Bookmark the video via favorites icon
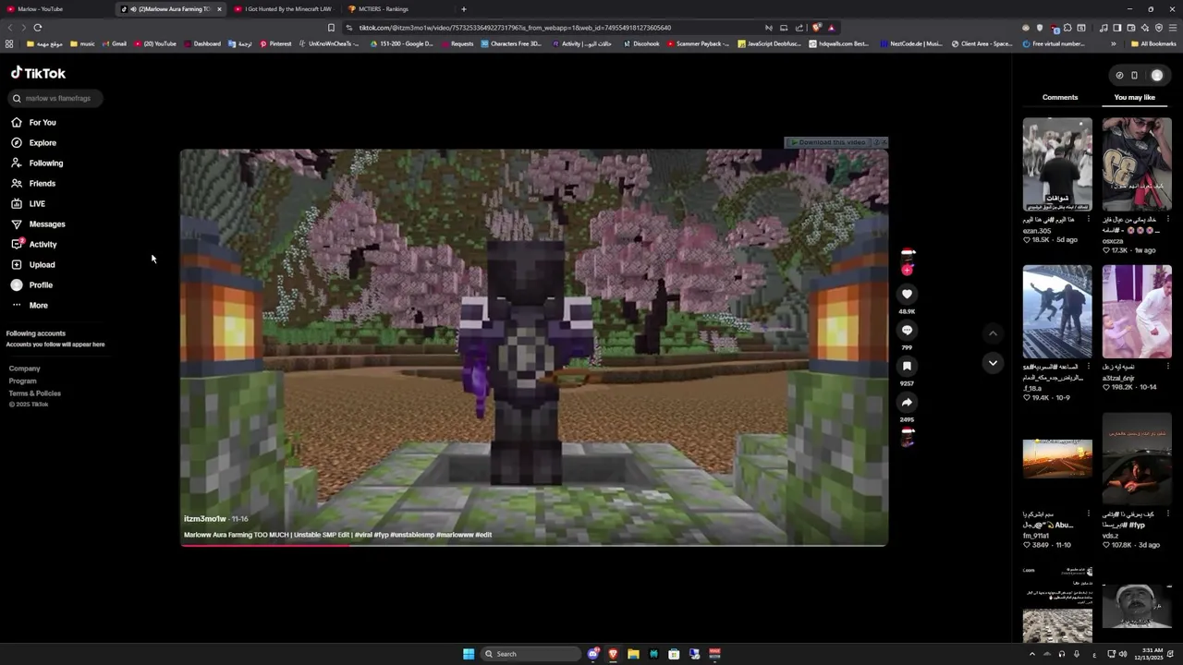The height and width of the screenshot is (665, 1183). click(907, 366)
